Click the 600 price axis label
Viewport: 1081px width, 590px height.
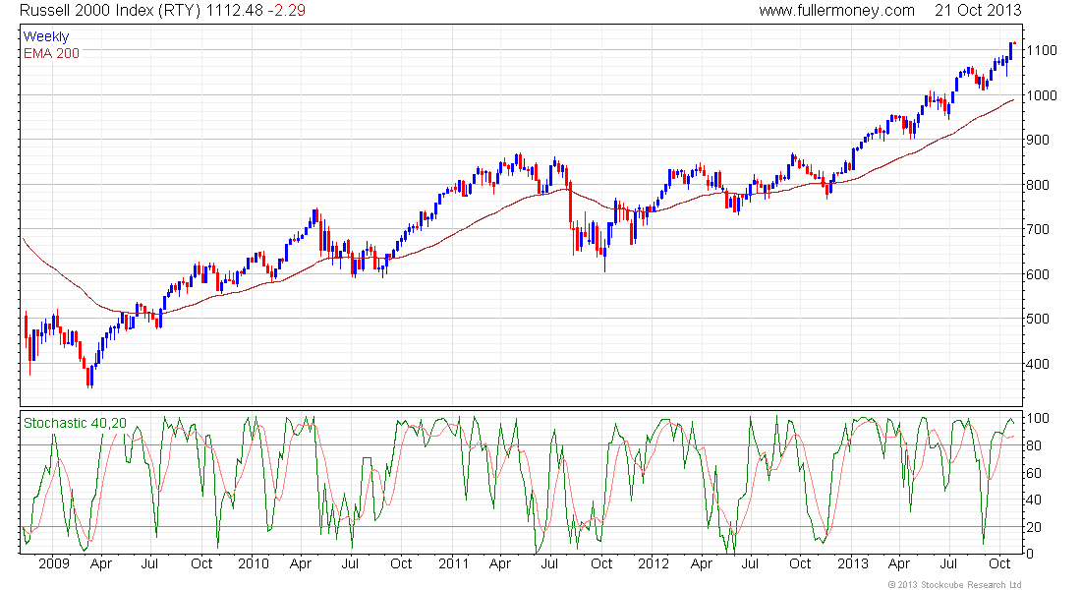click(x=1039, y=274)
